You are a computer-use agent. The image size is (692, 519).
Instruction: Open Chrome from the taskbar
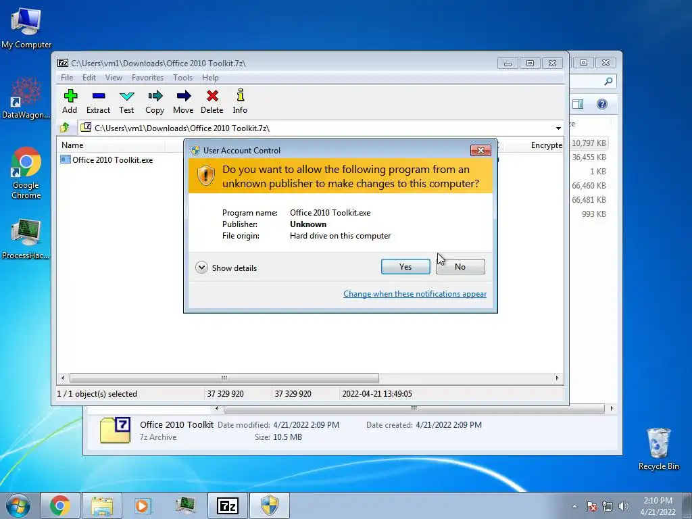click(60, 505)
